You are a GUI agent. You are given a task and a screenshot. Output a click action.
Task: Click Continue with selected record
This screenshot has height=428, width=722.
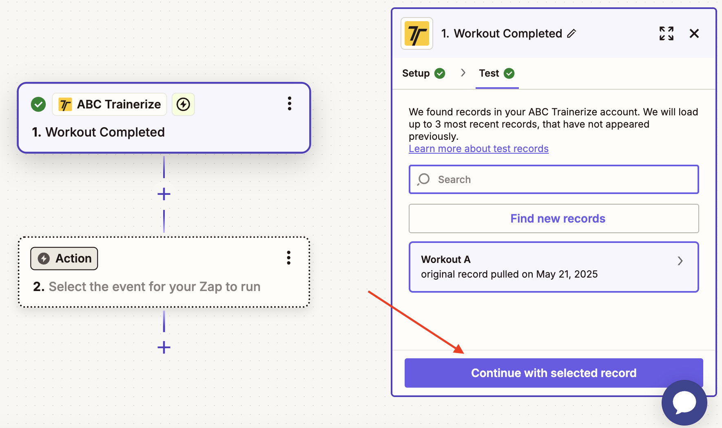click(554, 373)
